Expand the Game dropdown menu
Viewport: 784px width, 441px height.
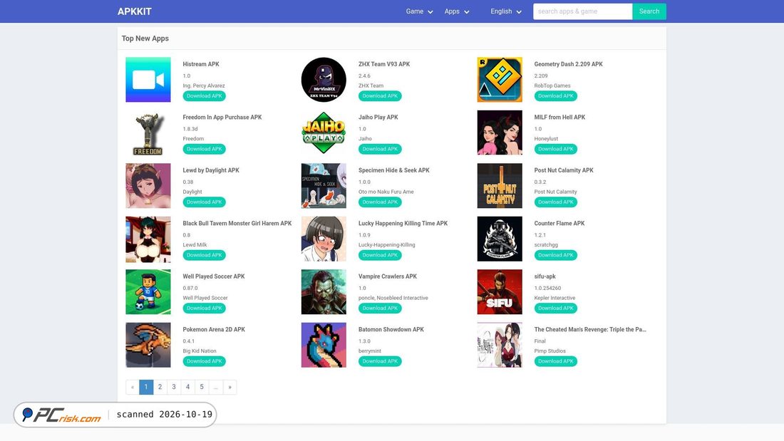coord(419,11)
